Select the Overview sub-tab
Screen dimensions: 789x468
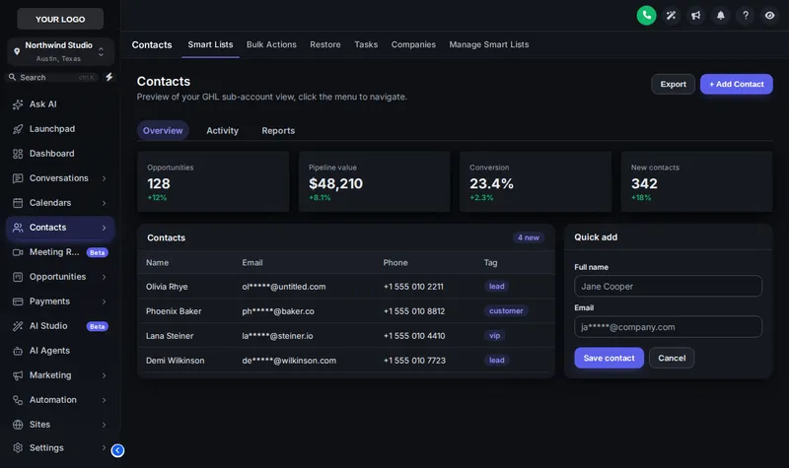(163, 131)
